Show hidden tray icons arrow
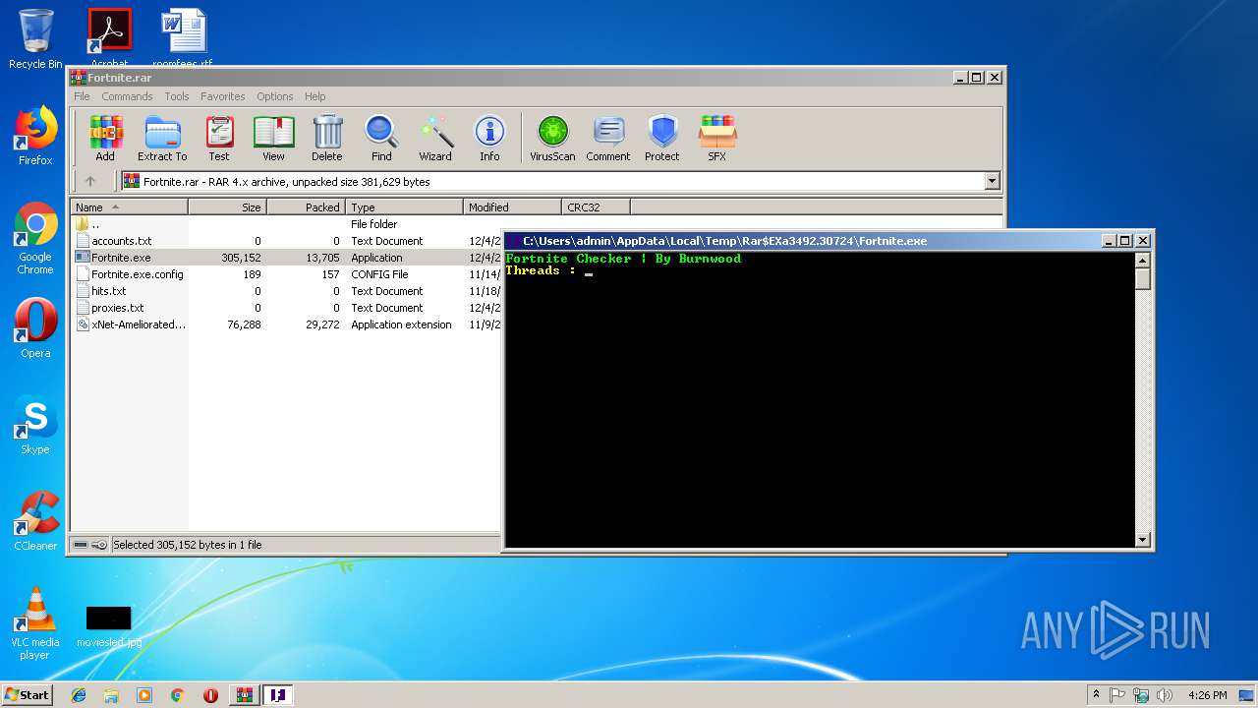Image resolution: width=1258 pixels, height=708 pixels. tap(1097, 694)
